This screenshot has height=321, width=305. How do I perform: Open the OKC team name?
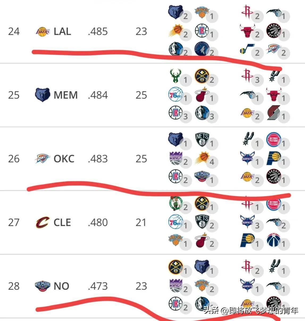64,159
